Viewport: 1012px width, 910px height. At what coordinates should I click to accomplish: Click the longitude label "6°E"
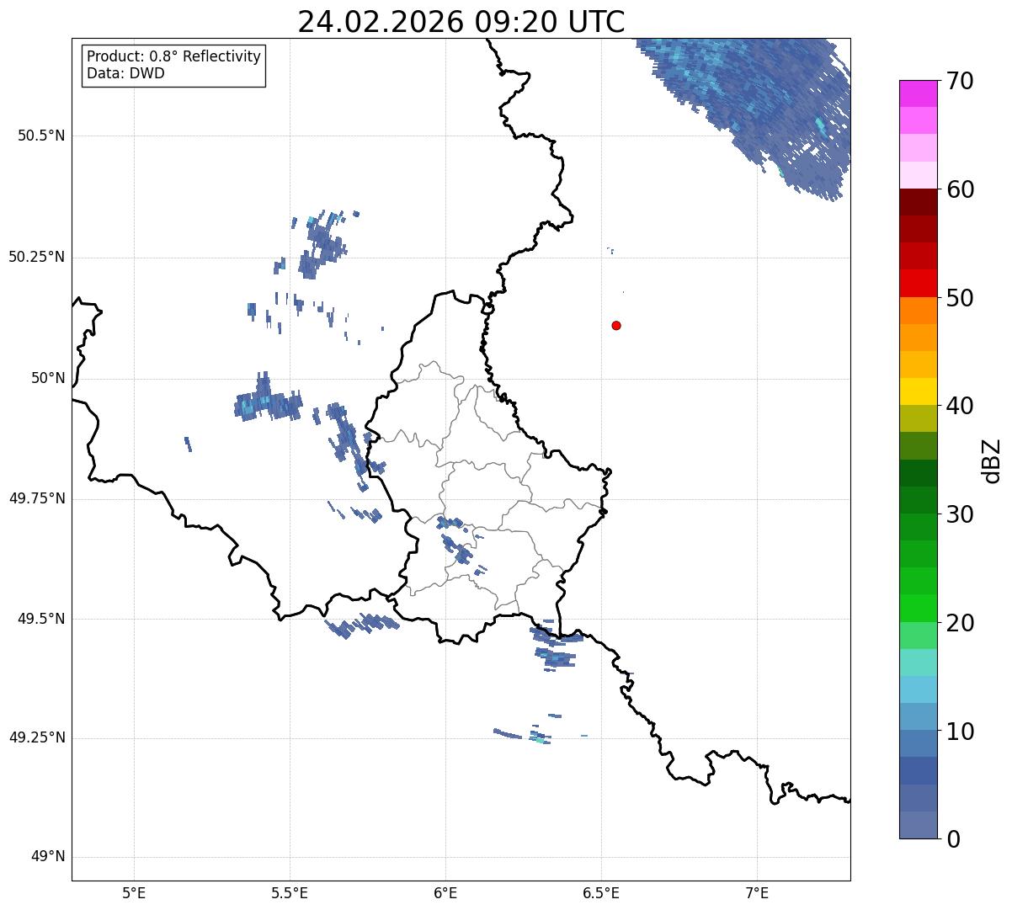point(445,893)
